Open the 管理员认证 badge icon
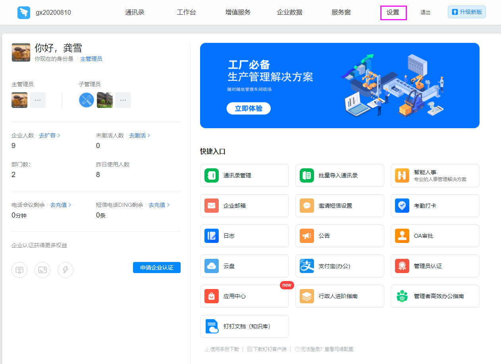Screen dimensions: 501x364 point(402,266)
